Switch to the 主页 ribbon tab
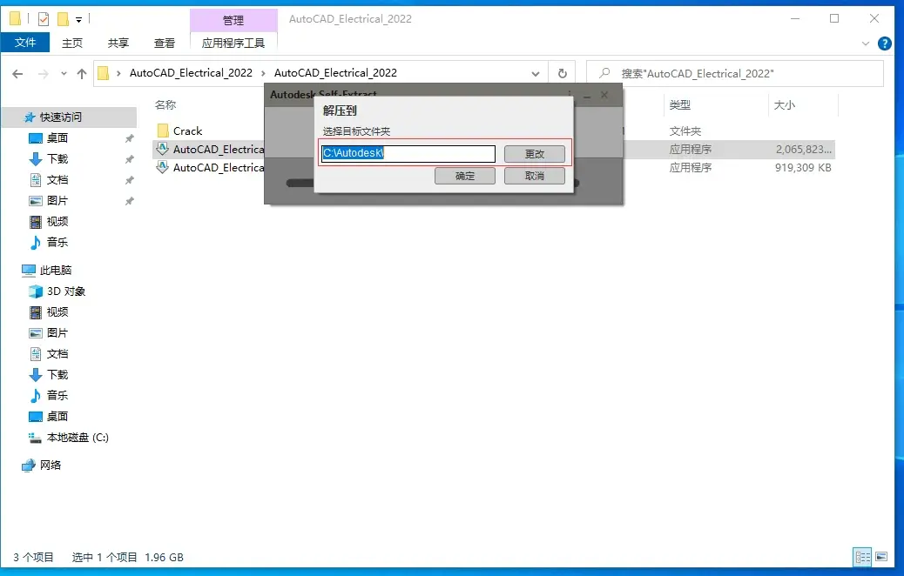The width and height of the screenshot is (904, 576). [x=72, y=44]
